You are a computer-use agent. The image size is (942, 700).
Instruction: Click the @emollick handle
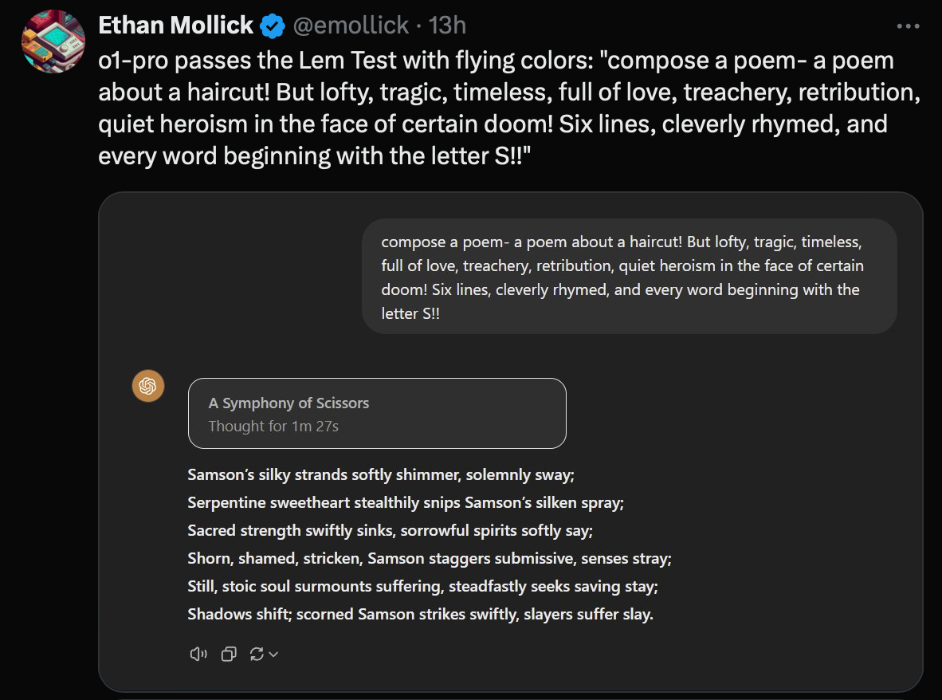point(351,26)
